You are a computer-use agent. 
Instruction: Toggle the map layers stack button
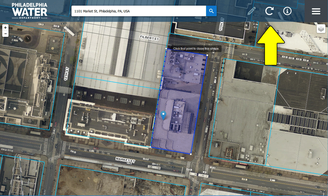[321, 29]
